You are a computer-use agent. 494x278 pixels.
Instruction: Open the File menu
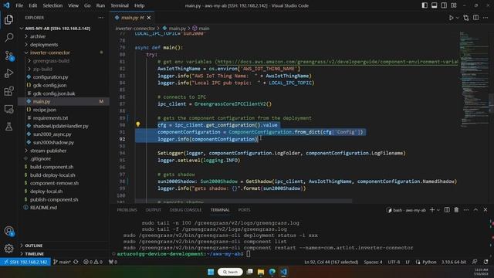pyautogui.click(x=19, y=5)
